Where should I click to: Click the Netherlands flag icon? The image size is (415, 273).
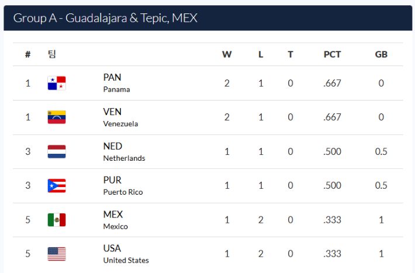tap(57, 151)
